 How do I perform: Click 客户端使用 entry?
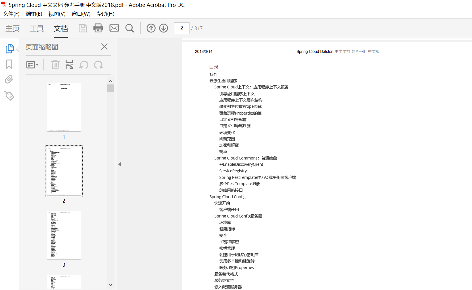(x=229, y=210)
